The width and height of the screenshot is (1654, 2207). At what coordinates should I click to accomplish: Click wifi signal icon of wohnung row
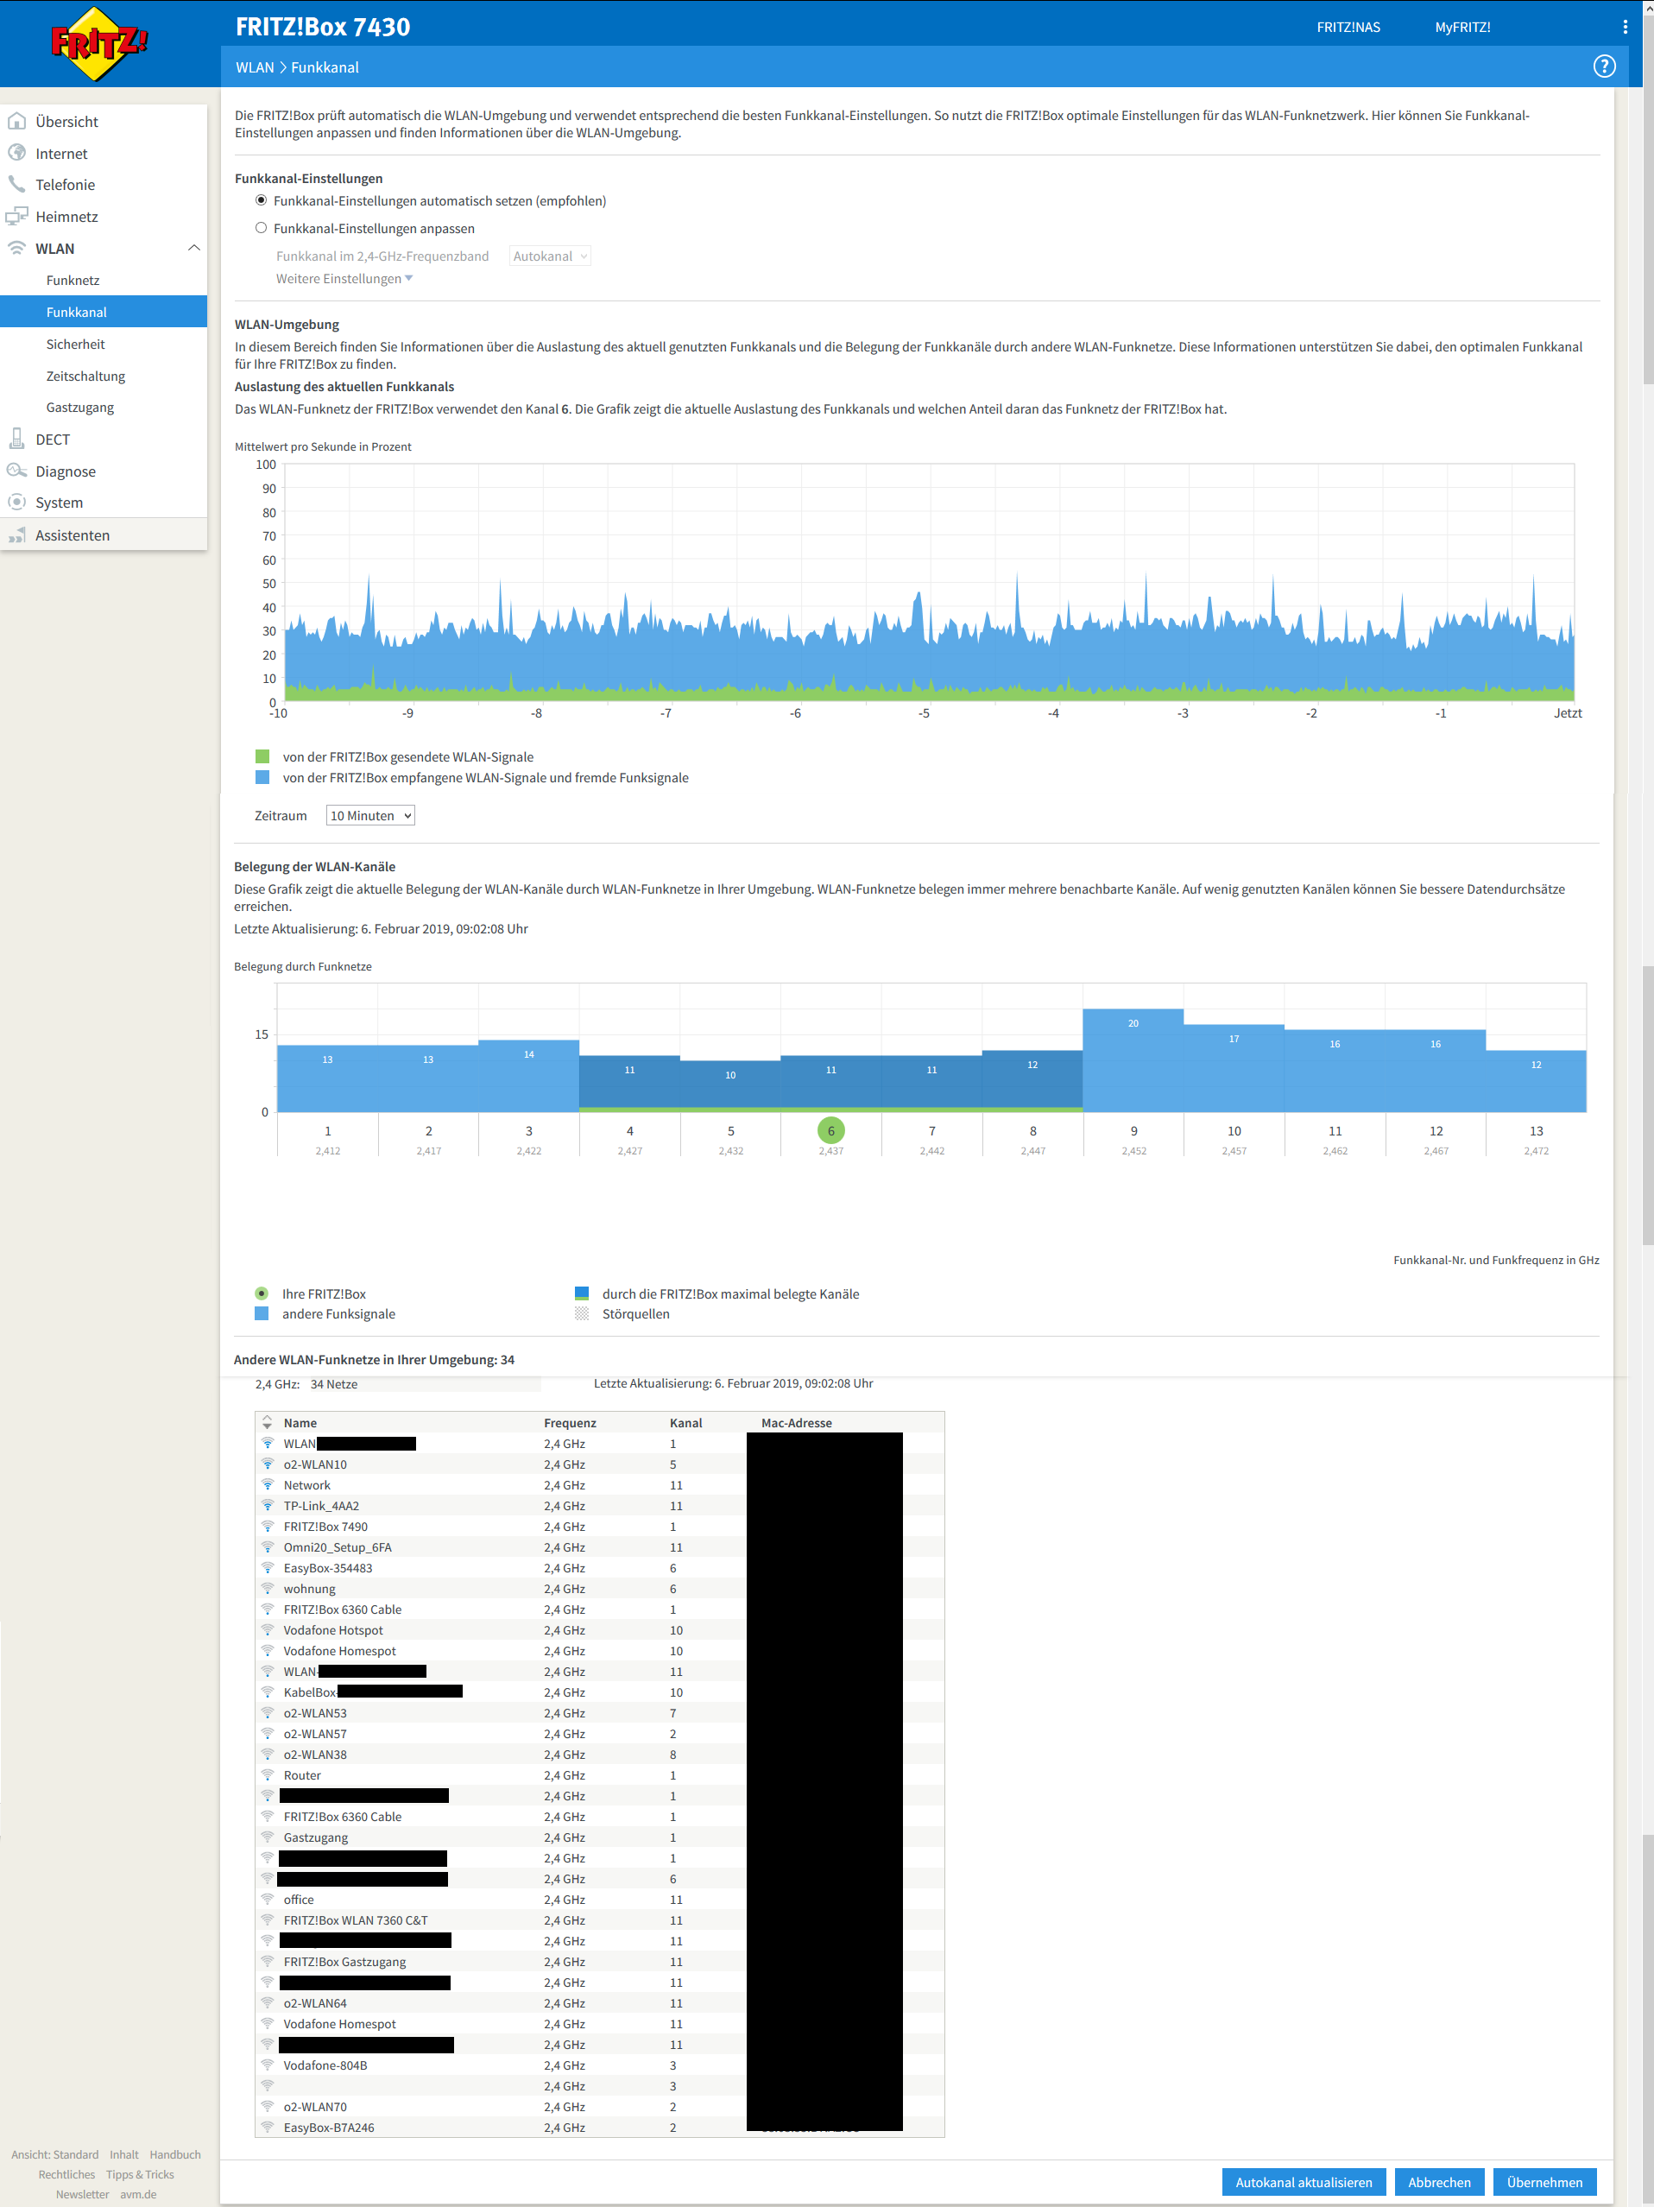(x=268, y=1589)
